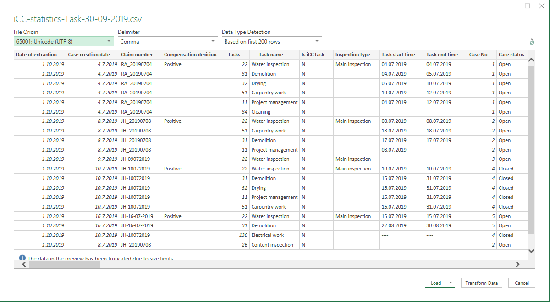
Task: Select the Claim number column header
Action: (137, 55)
